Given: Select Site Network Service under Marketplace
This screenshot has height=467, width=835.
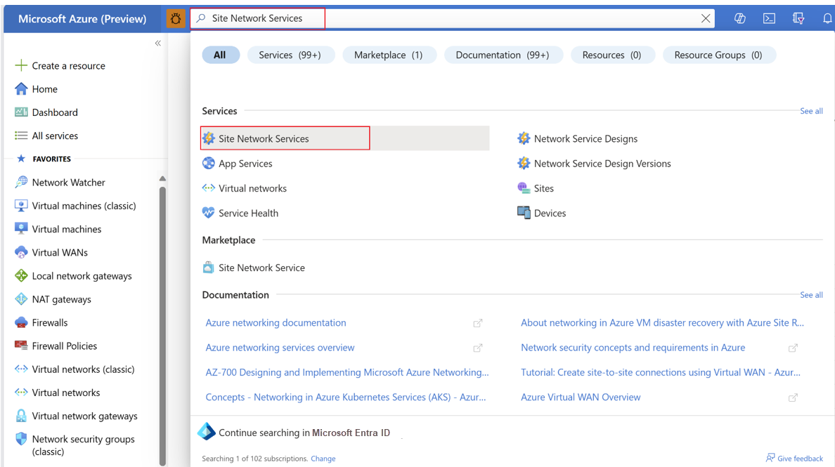Looking at the screenshot, I should click(261, 268).
